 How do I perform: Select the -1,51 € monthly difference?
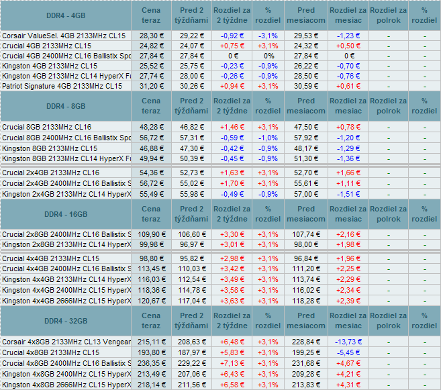click(348, 194)
